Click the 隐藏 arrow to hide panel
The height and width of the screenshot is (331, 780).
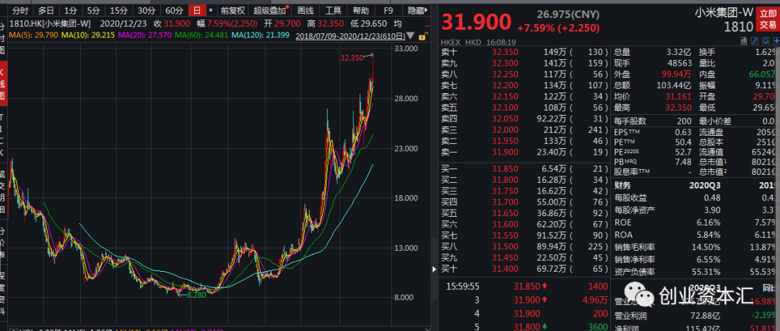pos(417,10)
